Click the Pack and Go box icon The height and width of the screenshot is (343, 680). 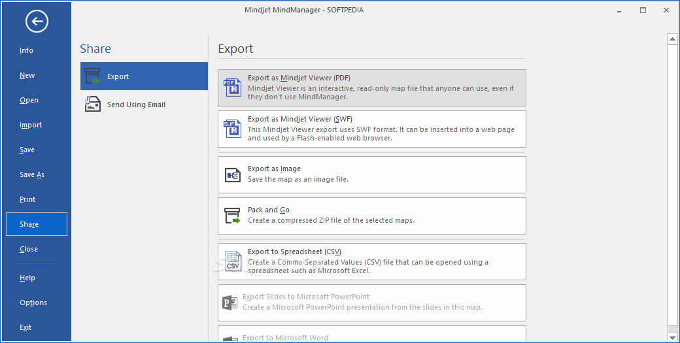(x=233, y=216)
